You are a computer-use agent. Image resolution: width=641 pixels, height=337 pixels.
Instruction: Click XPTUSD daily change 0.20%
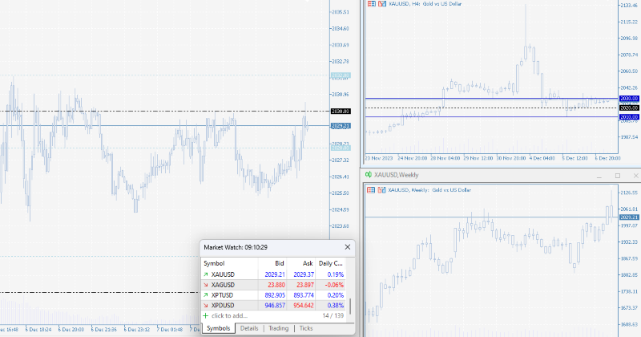coord(335,294)
